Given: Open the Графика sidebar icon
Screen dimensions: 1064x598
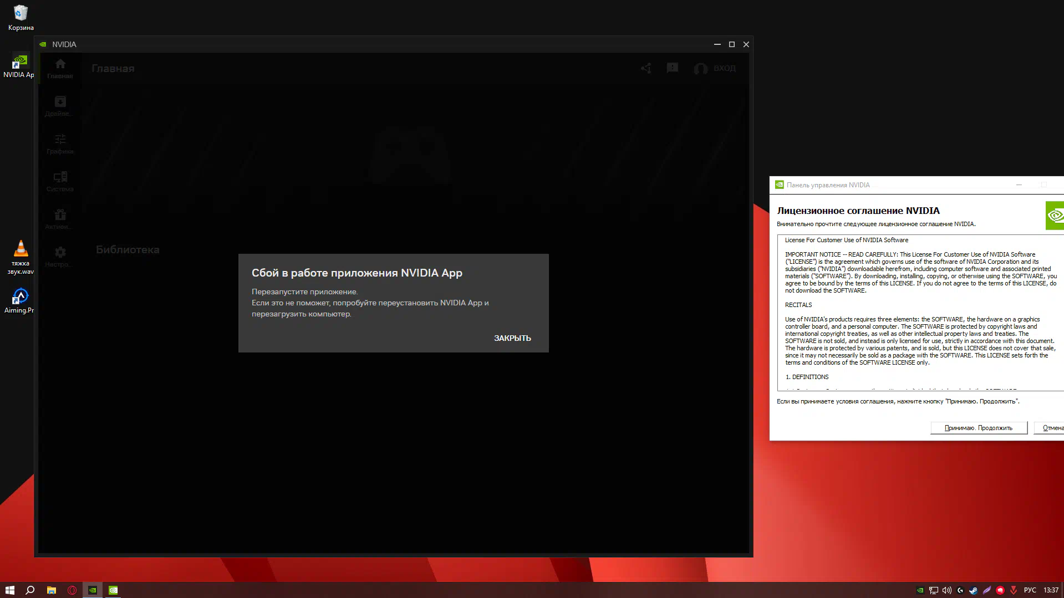Looking at the screenshot, I should (60, 144).
